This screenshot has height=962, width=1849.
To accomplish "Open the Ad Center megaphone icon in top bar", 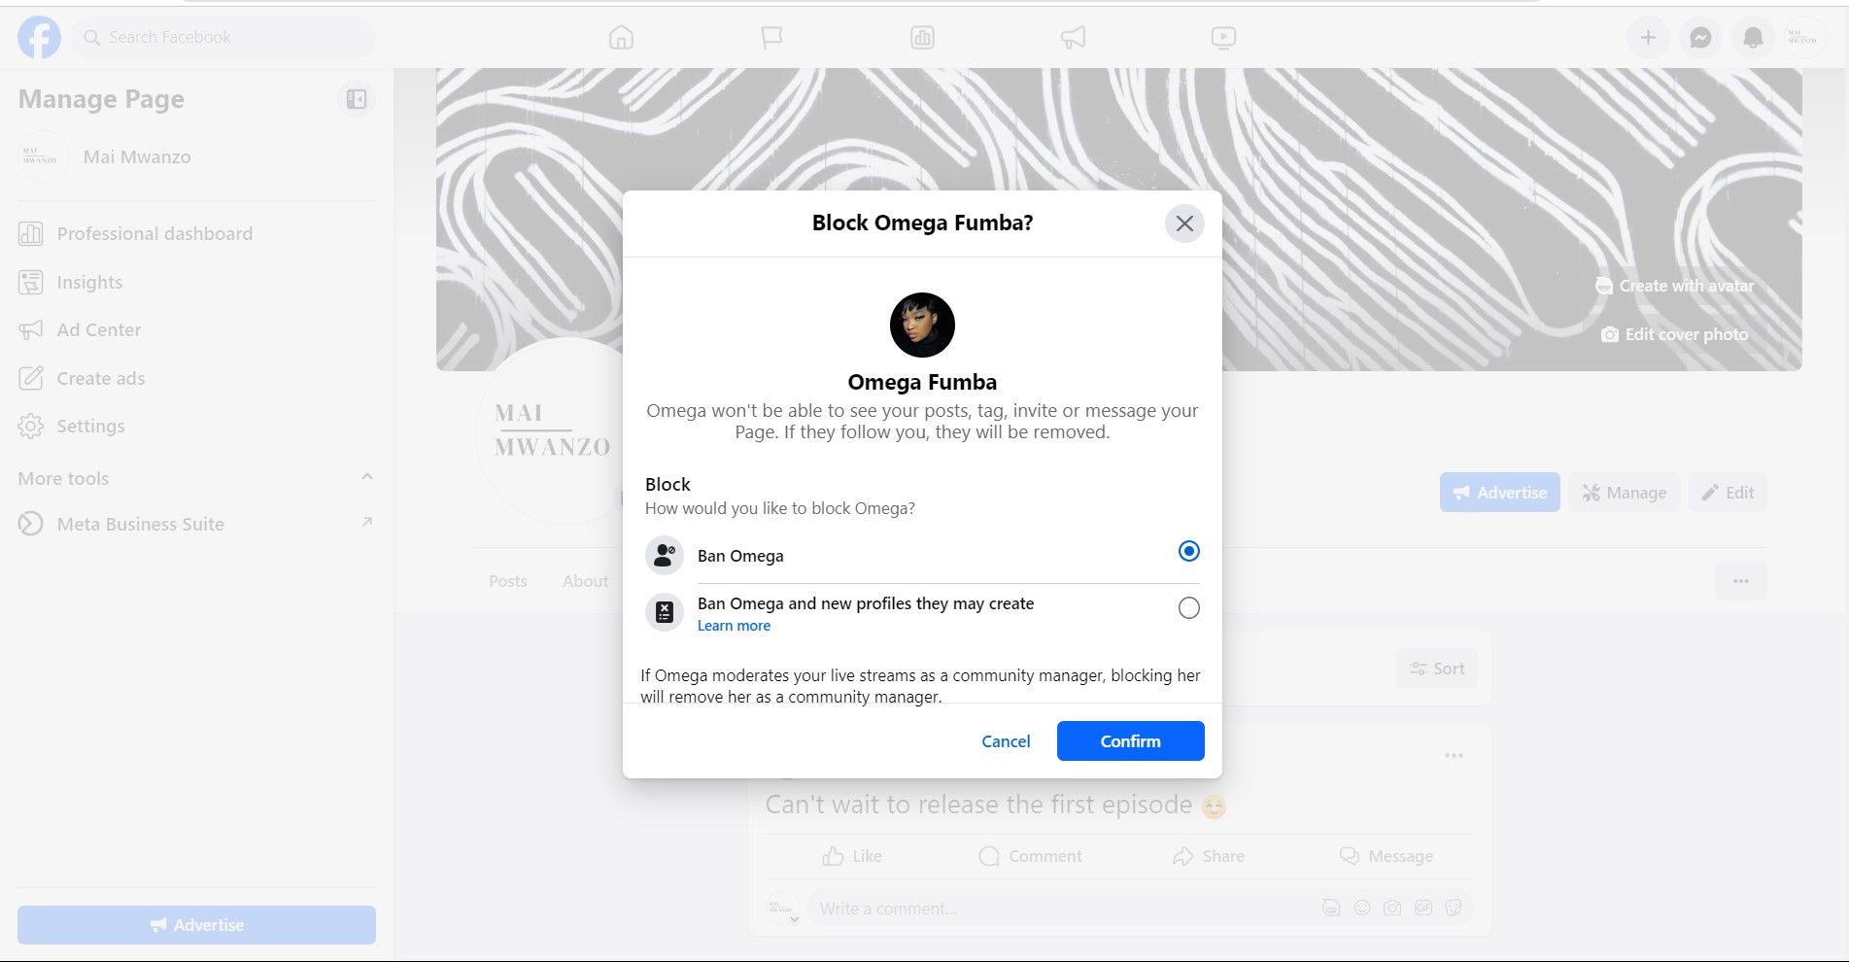I will click(x=1073, y=38).
